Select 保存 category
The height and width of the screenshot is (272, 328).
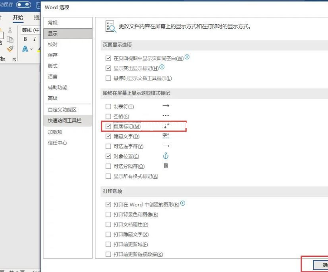[x=68, y=55]
